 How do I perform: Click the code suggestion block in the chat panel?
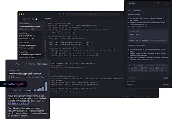(148, 36)
